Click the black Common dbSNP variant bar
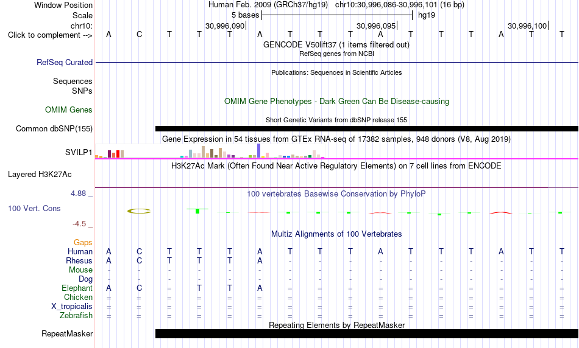Image resolution: width=579 pixels, height=348 pixels. [x=367, y=128]
